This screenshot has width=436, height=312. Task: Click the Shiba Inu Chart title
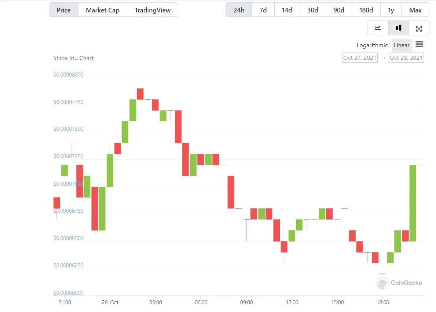[x=73, y=58]
